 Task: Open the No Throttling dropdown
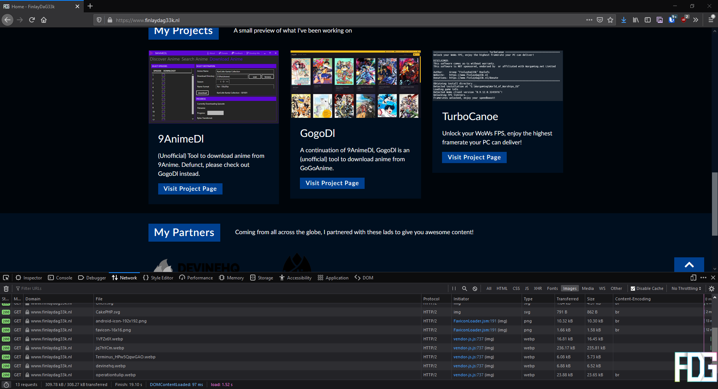pyautogui.click(x=686, y=289)
